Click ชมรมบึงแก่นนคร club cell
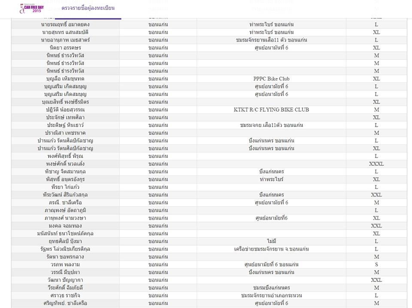The height and width of the screenshot is (308, 412). pos(271,287)
